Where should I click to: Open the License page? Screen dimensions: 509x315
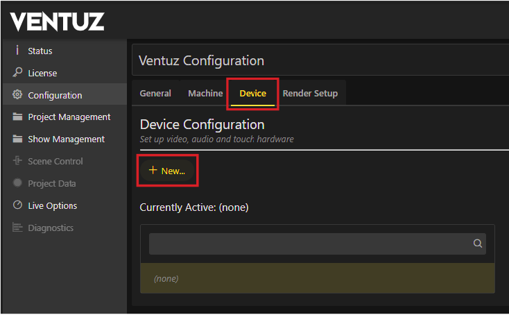pos(42,73)
